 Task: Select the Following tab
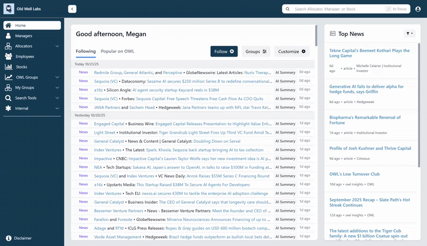click(85, 52)
